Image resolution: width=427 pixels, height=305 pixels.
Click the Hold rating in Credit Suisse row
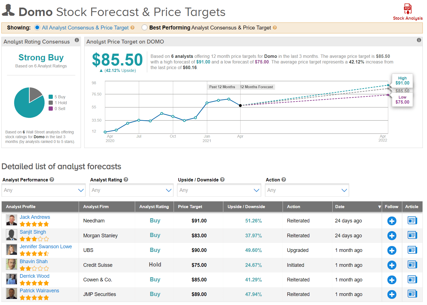click(x=155, y=265)
